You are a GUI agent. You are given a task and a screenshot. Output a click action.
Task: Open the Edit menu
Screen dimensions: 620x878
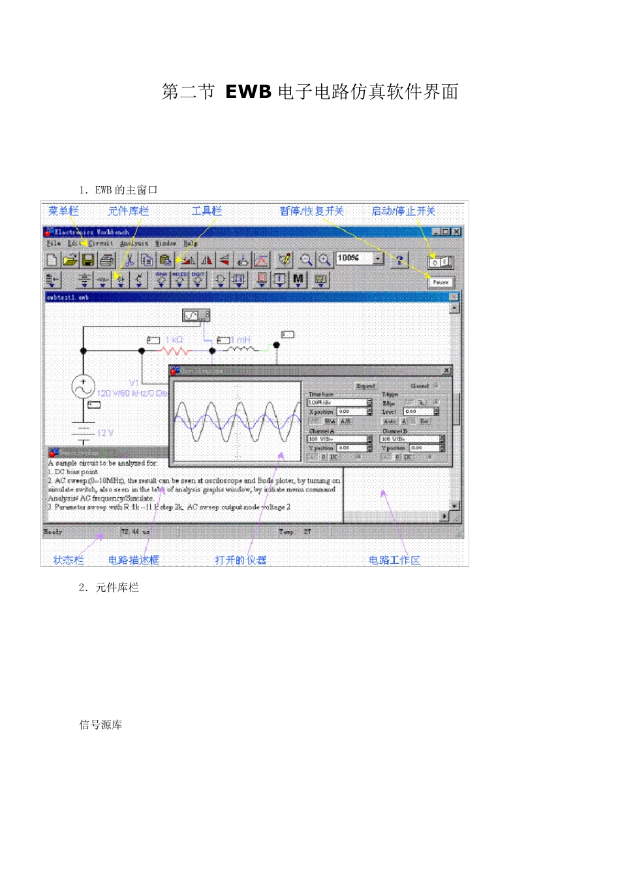tap(74, 243)
